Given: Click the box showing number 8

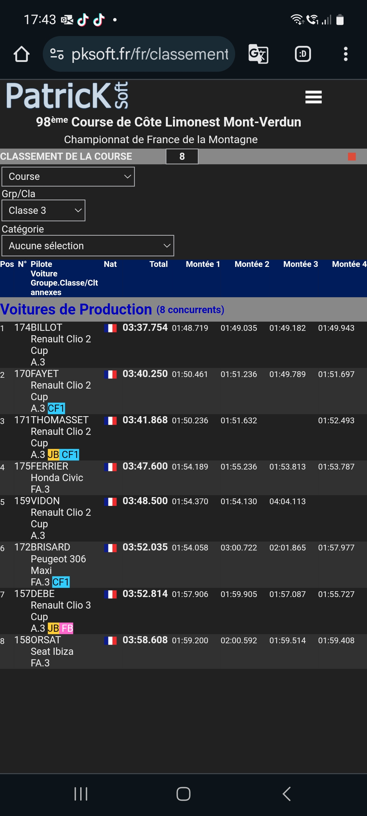Looking at the screenshot, I should (x=182, y=156).
